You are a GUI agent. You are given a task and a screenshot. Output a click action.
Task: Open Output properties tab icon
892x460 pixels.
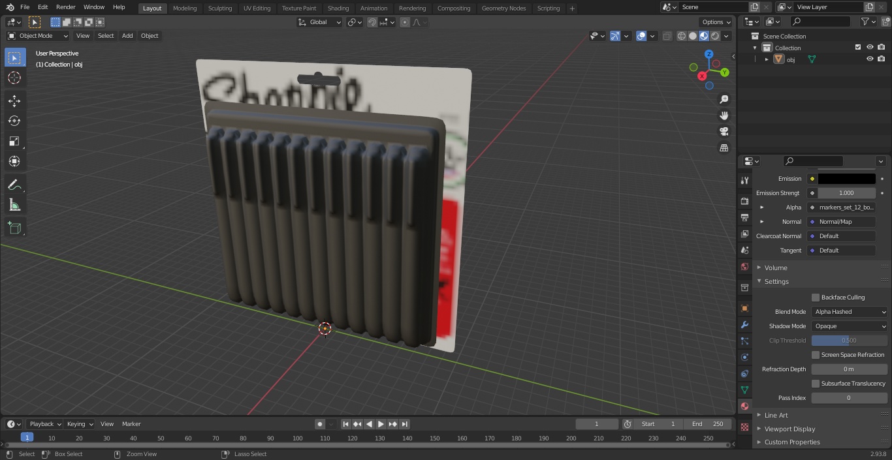tap(744, 217)
